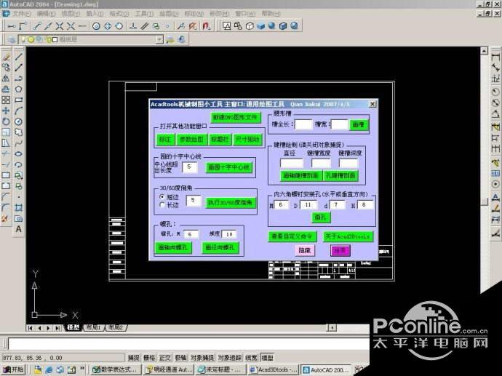502x376 pixels.
Task: Click the 新建DWG图形文件 button
Action: (x=235, y=117)
